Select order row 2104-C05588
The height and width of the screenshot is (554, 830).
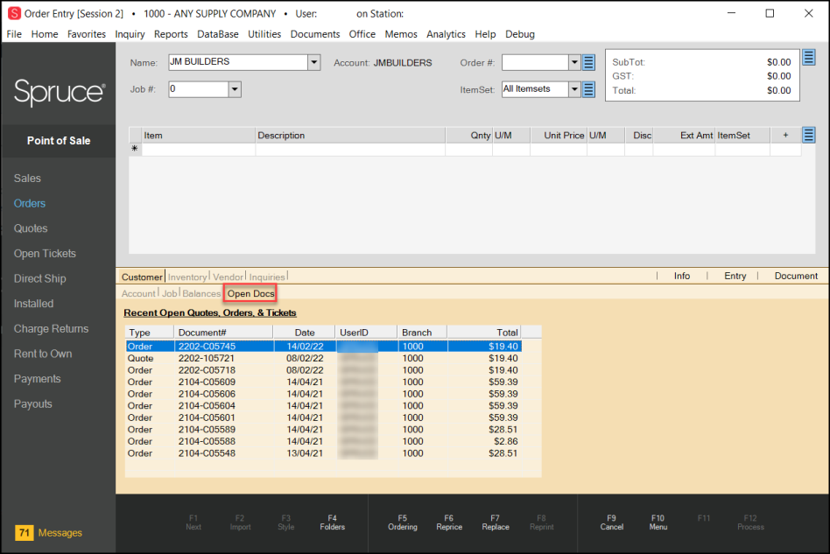click(324, 441)
